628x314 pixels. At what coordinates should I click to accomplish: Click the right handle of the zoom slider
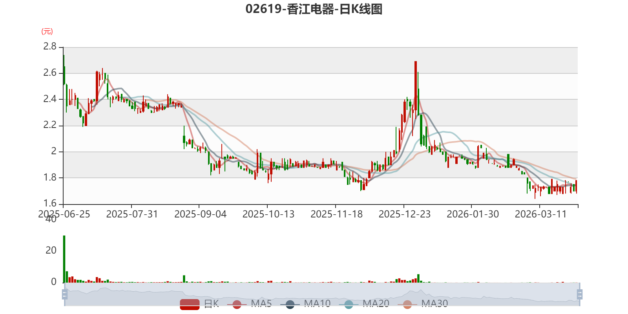tap(580, 294)
